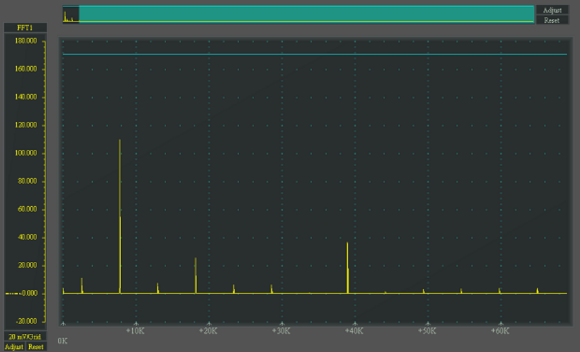Click the 40.000 vertical axis value
The width and height of the screenshot is (580, 352).
tap(27, 237)
